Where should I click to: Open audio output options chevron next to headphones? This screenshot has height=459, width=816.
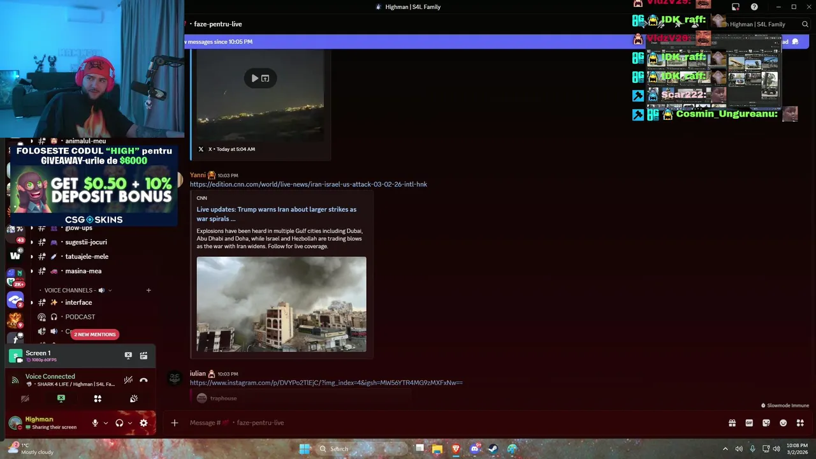coord(130,423)
